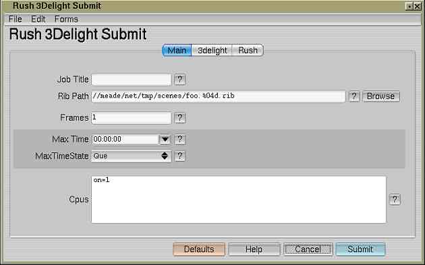Close the Rush 3Delight Submit window

417,6
